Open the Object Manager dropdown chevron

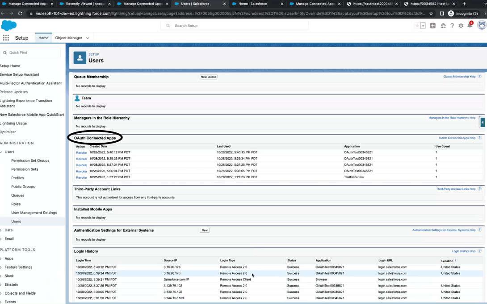coord(88,38)
